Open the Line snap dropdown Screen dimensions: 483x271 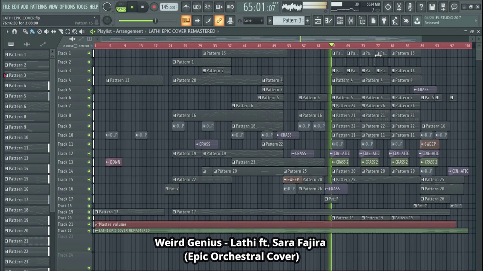253,20
